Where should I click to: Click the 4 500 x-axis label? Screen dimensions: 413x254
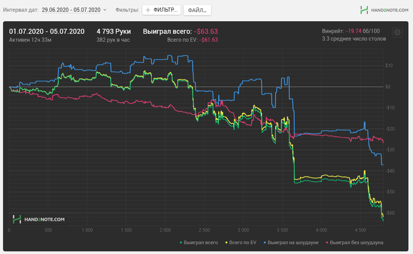pyautogui.click(x=360, y=230)
